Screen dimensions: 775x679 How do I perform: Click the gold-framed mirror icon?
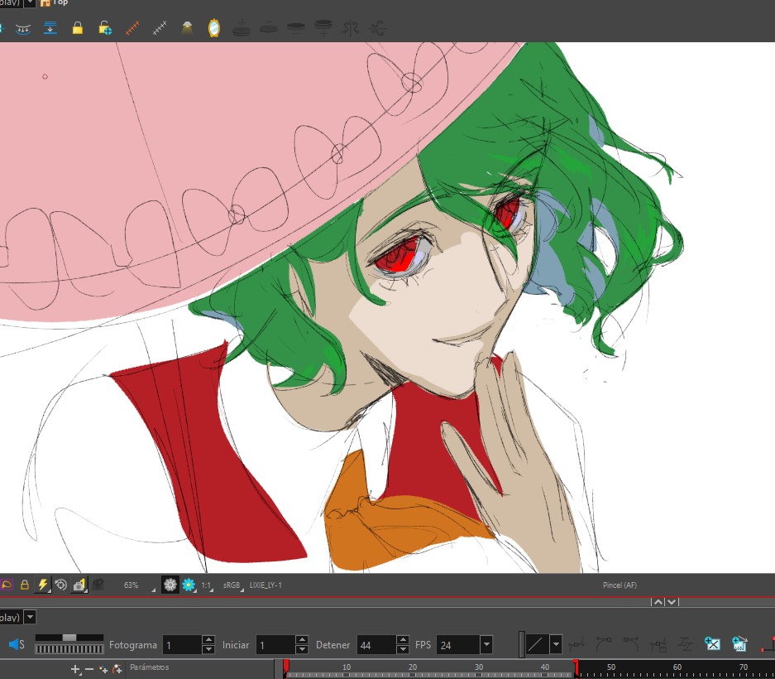point(213,28)
